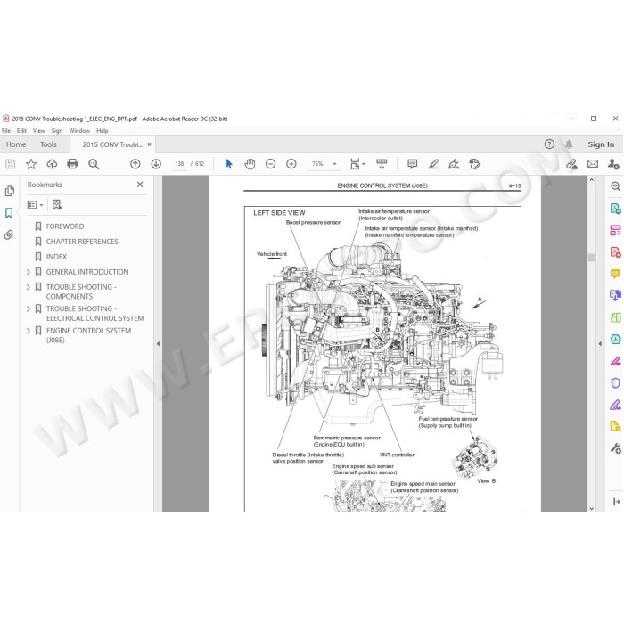The image size is (624, 624).
Task: Go to previous page arrow
Action: point(135,164)
